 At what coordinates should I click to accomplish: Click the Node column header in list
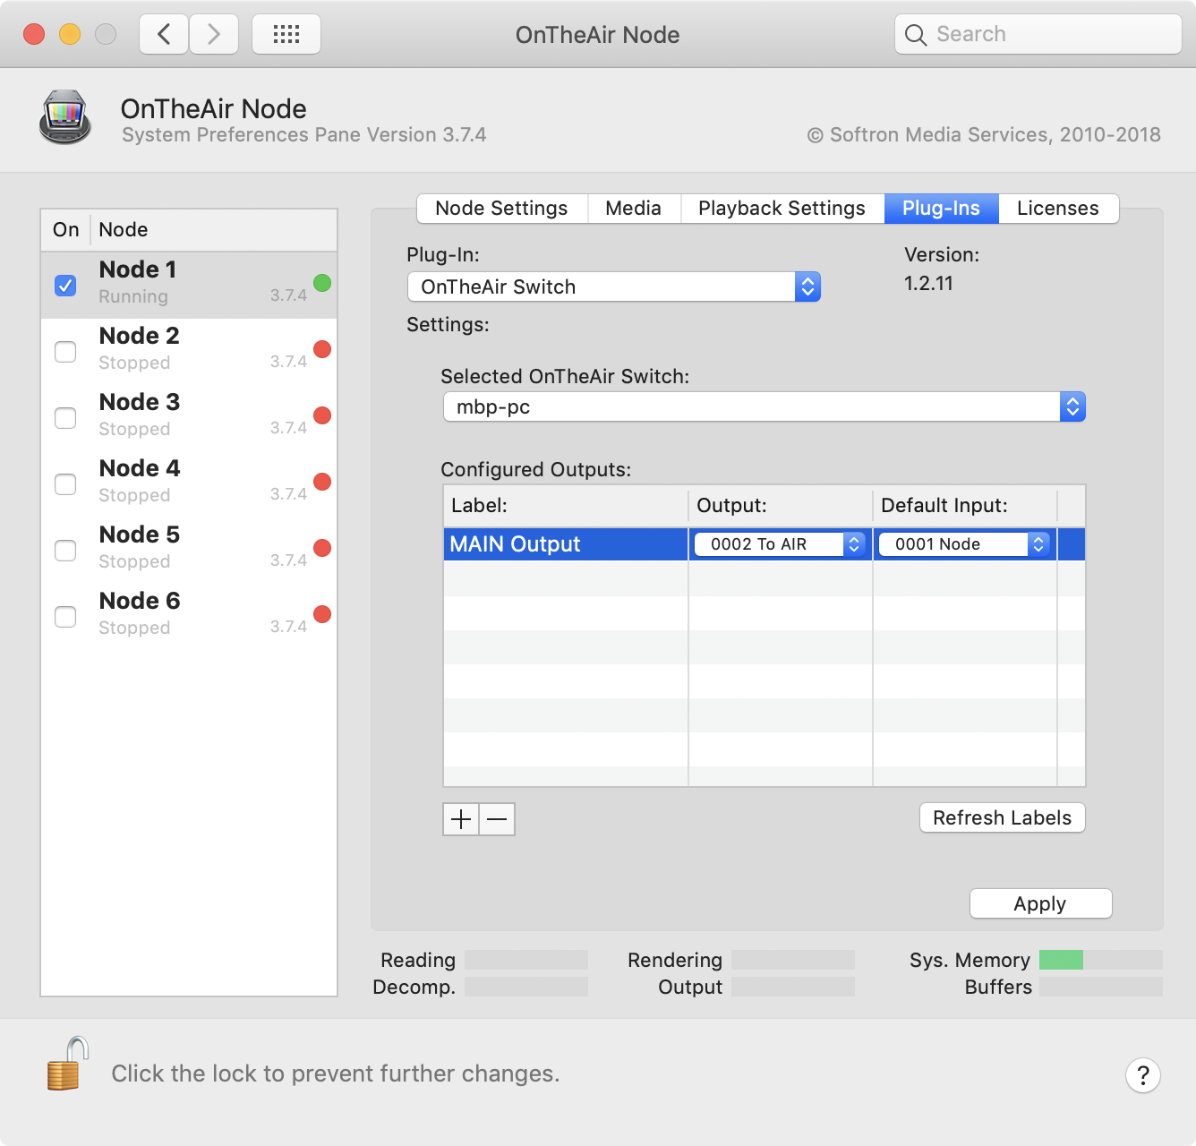pyautogui.click(x=213, y=230)
